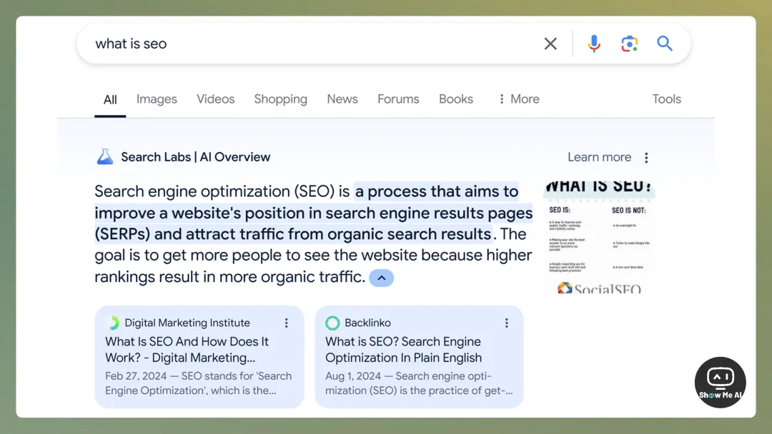Open Digital Marketing Institute card options menu

286,323
